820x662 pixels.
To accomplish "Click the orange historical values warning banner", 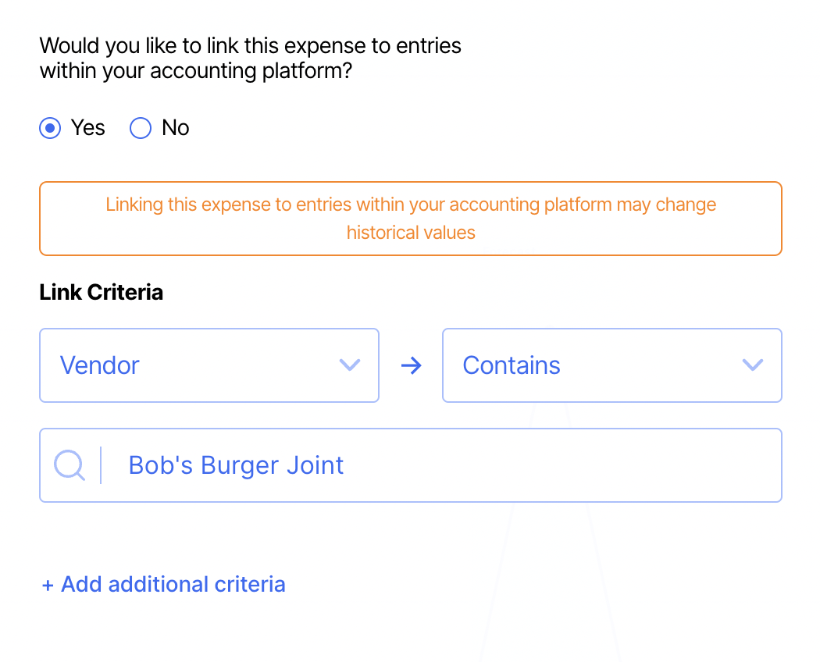I will tap(410, 219).
